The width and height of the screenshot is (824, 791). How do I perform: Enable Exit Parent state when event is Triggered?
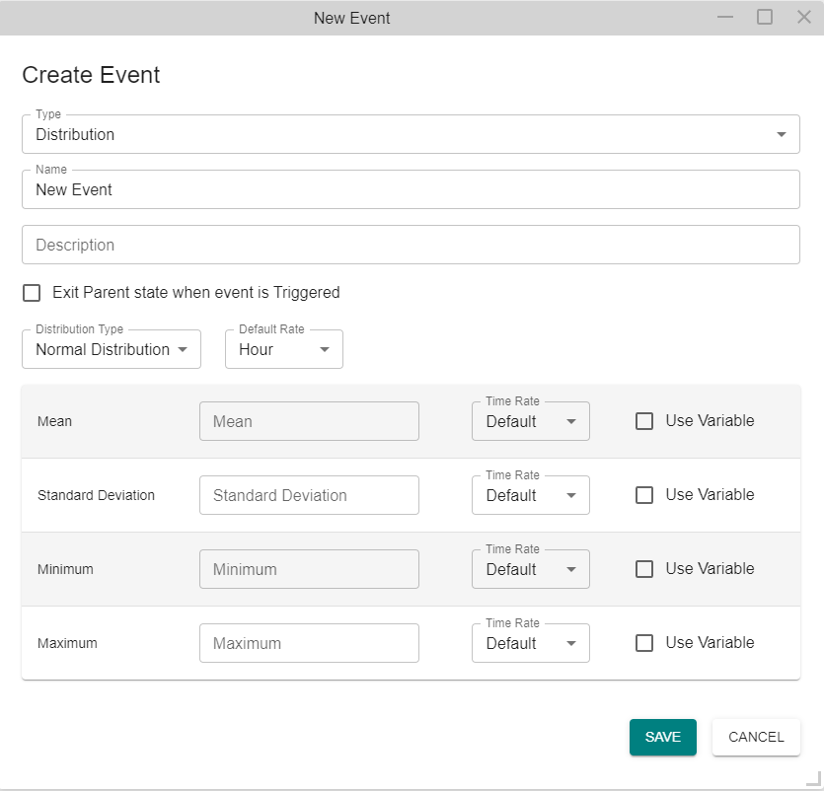point(33,293)
